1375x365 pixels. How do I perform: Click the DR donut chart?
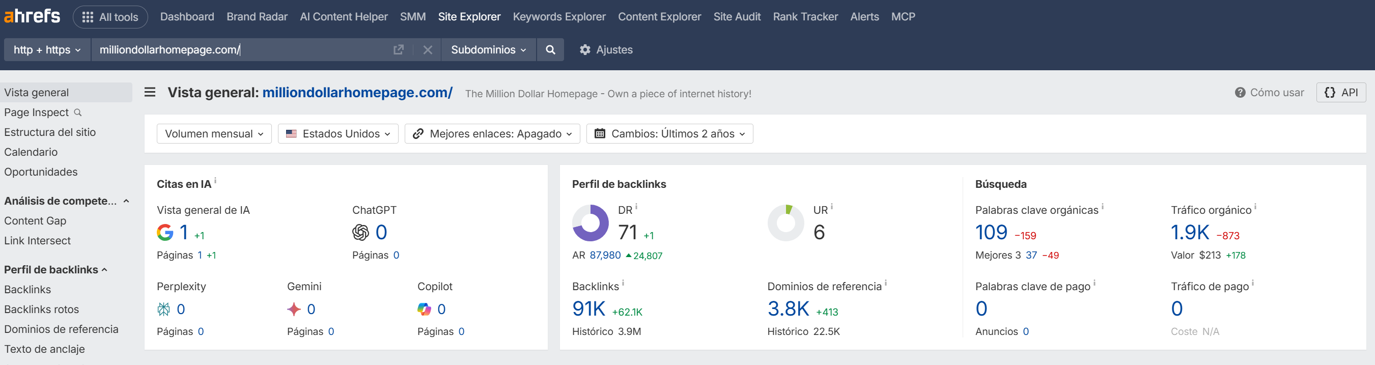(591, 223)
